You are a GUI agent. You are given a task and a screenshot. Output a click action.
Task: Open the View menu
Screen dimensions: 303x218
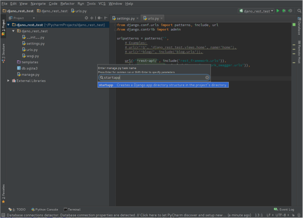click(x=23, y=3)
